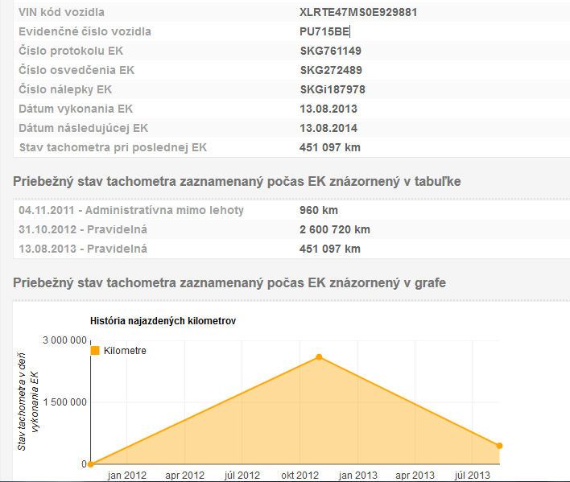Image resolution: width=570 pixels, height=482 pixels.
Task: Click the next inspection date 13.08.2014
Action: coord(328,128)
